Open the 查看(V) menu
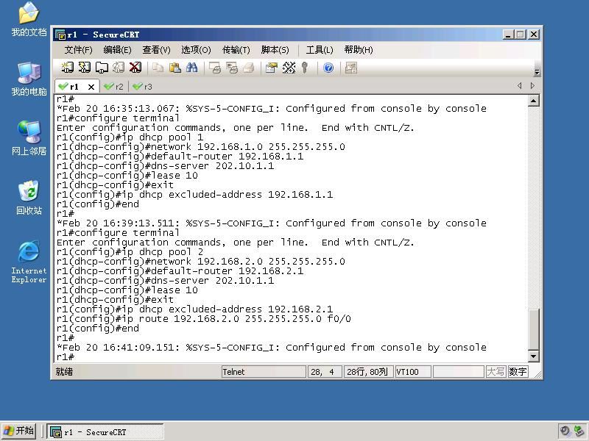Screen dimensions: 589x441 (156, 50)
